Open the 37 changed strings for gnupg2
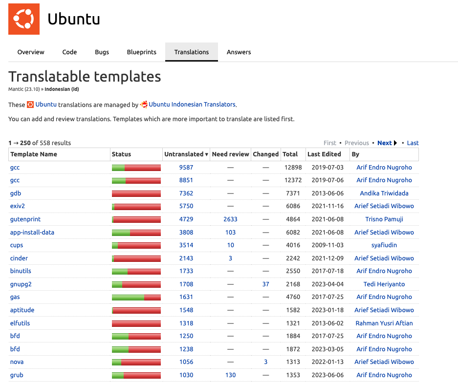 pyautogui.click(x=265, y=284)
